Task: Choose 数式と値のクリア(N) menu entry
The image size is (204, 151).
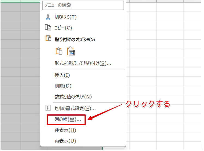Action: click(x=73, y=97)
